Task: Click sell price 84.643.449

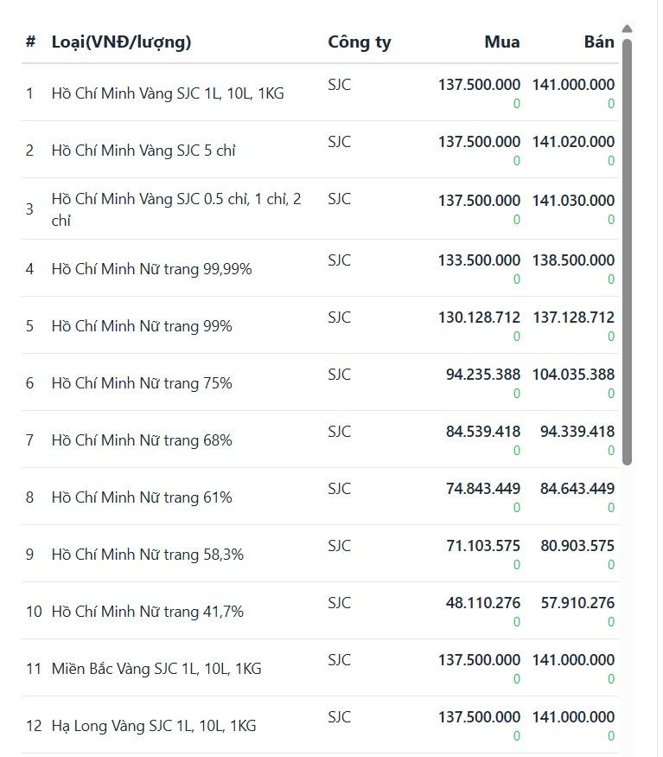Action: [577, 489]
